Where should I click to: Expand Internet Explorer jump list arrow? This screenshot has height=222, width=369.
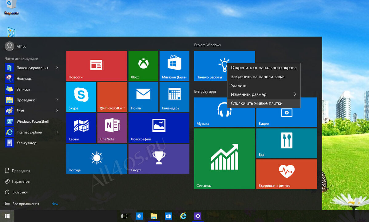tap(57, 132)
